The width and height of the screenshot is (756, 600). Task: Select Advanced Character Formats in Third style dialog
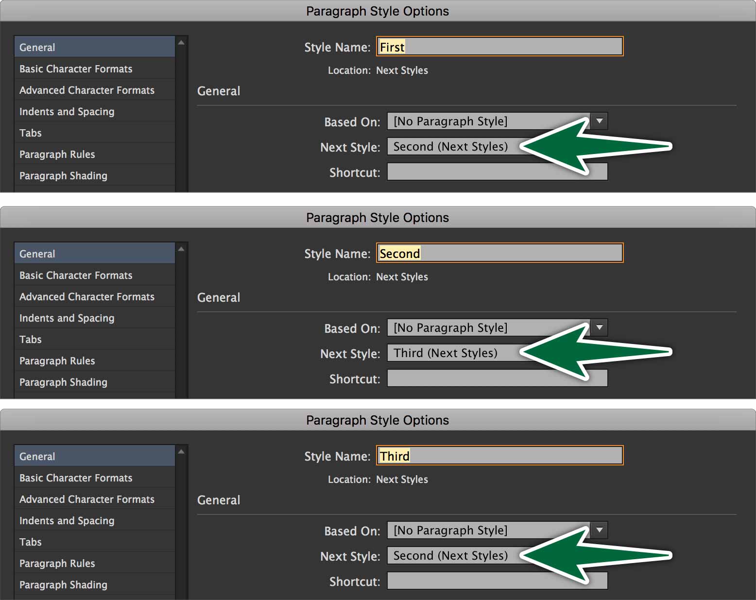coord(95,499)
